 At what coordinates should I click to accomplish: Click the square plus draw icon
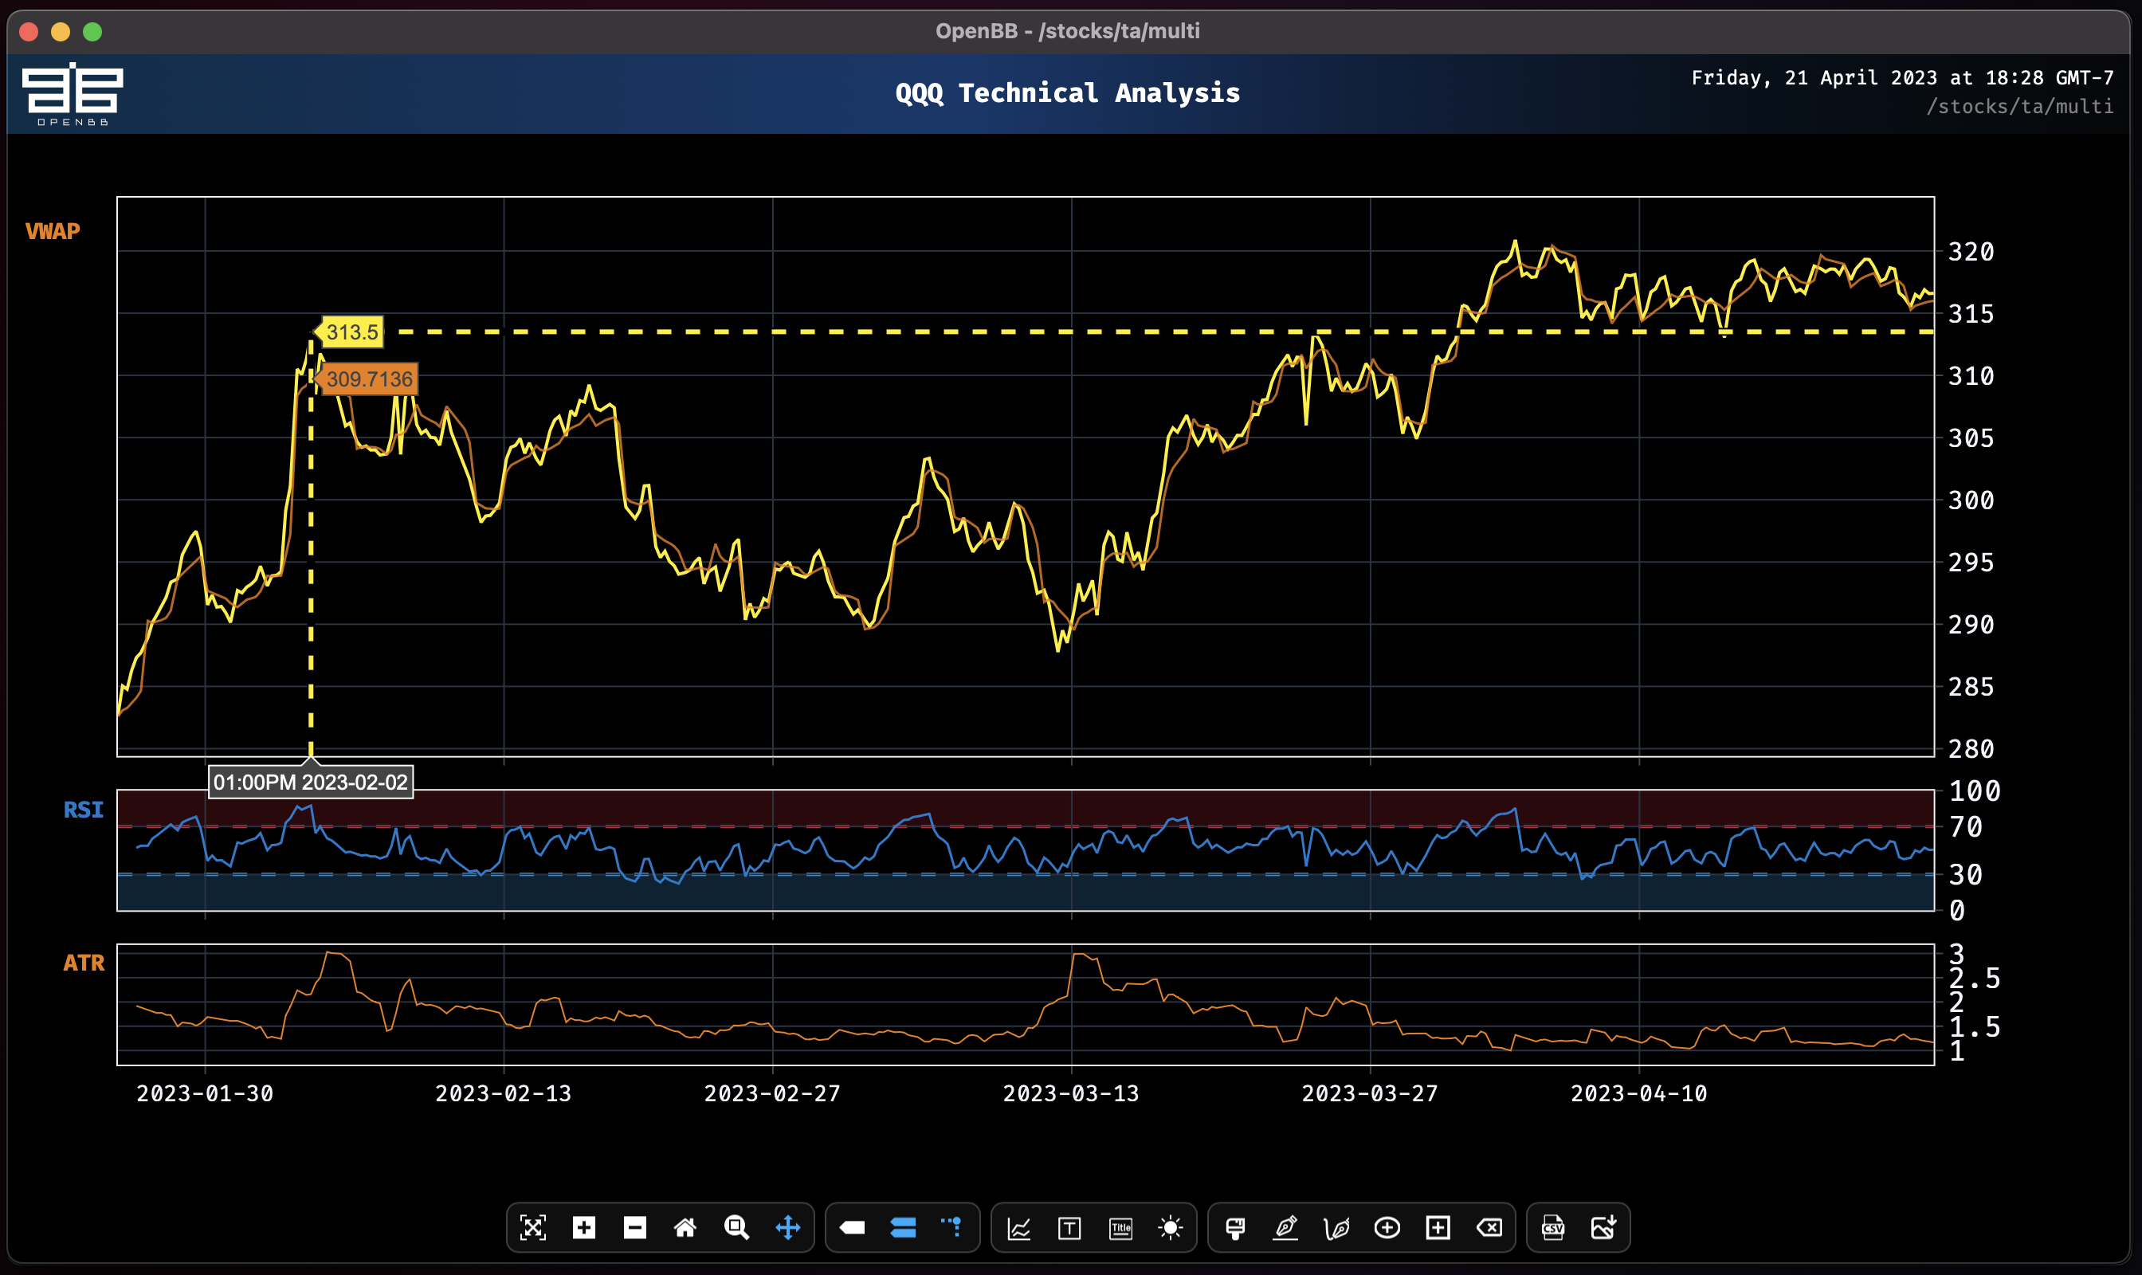tap(1438, 1228)
